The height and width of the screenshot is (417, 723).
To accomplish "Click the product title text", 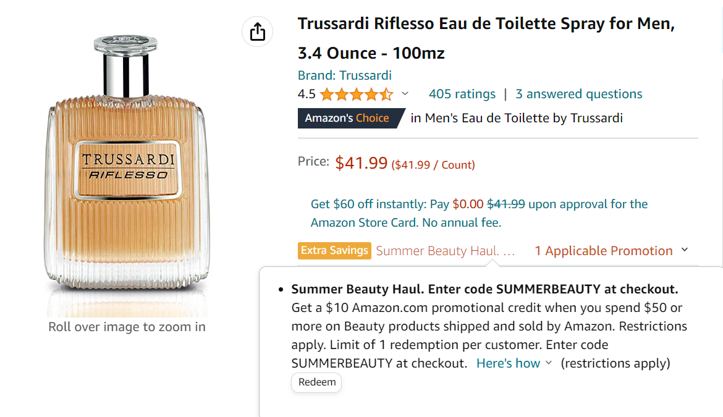I will coord(486,38).
